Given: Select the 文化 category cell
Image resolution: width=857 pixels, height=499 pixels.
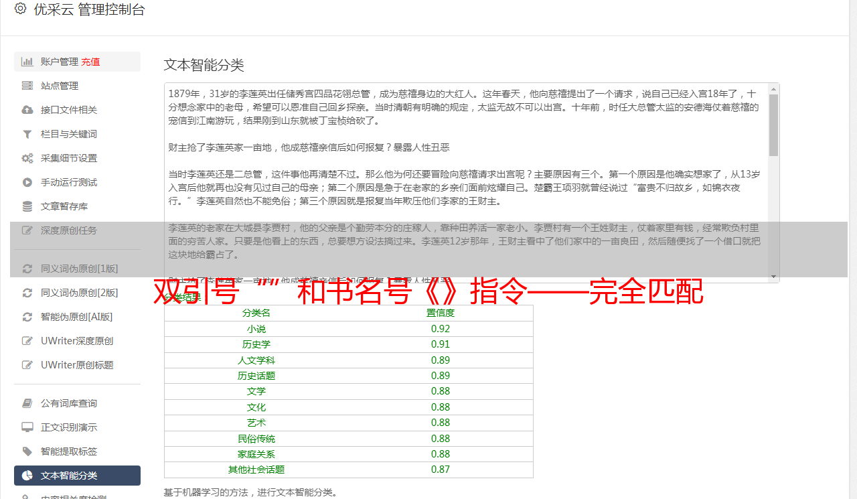Looking at the screenshot, I should pyautogui.click(x=256, y=407).
